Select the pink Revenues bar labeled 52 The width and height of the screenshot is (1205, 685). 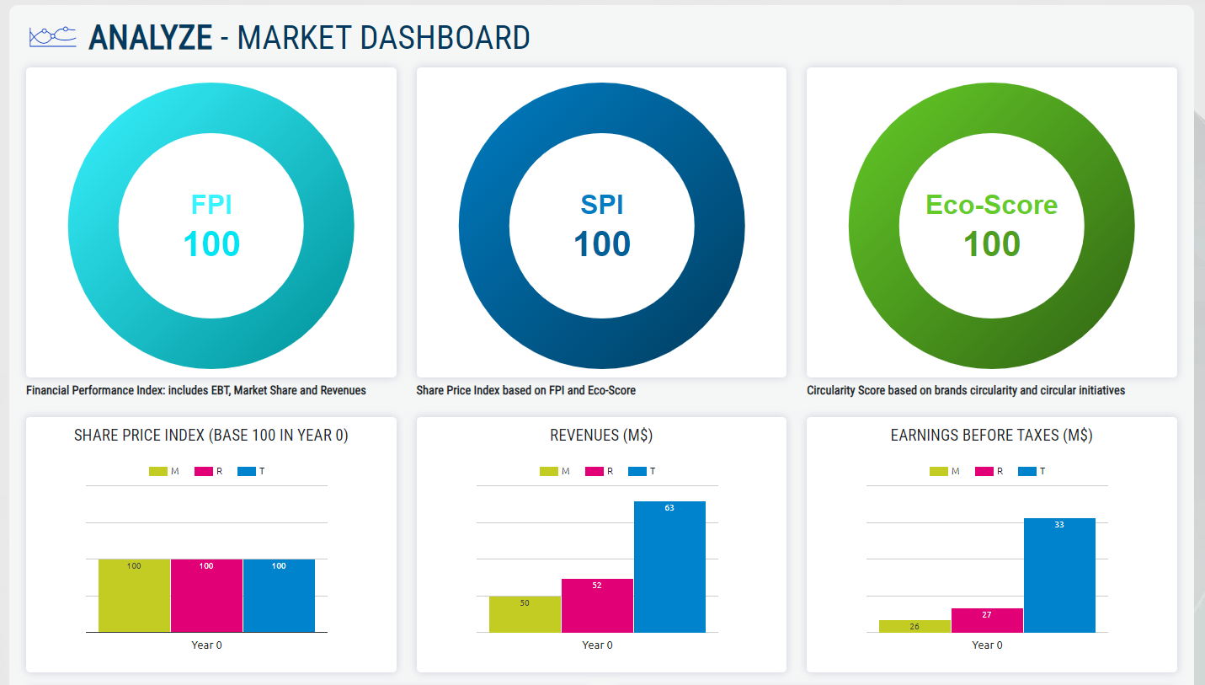[597, 608]
